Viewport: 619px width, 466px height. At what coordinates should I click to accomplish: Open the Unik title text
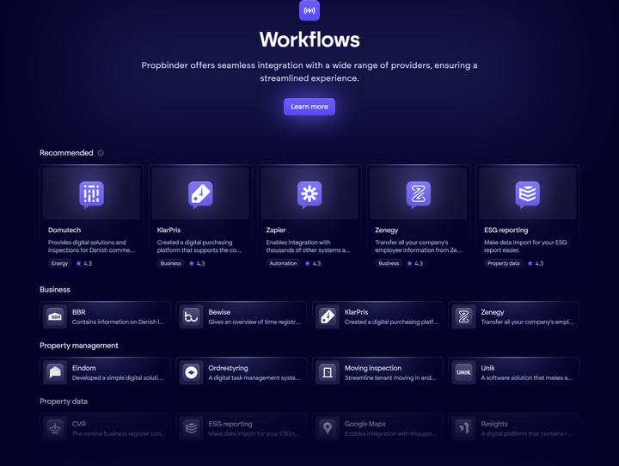[x=487, y=368]
